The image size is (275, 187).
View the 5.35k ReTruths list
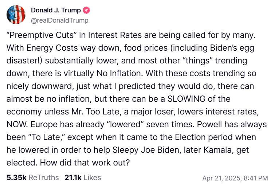pyautogui.click(x=33, y=178)
